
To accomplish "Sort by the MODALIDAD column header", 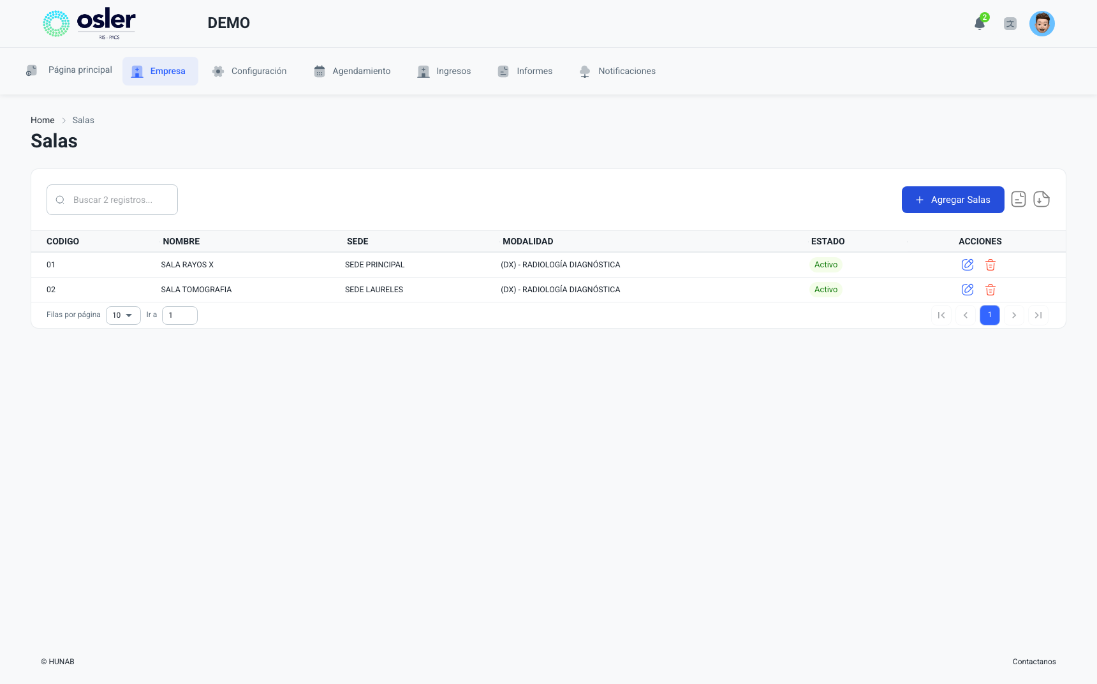I will 528,241.
